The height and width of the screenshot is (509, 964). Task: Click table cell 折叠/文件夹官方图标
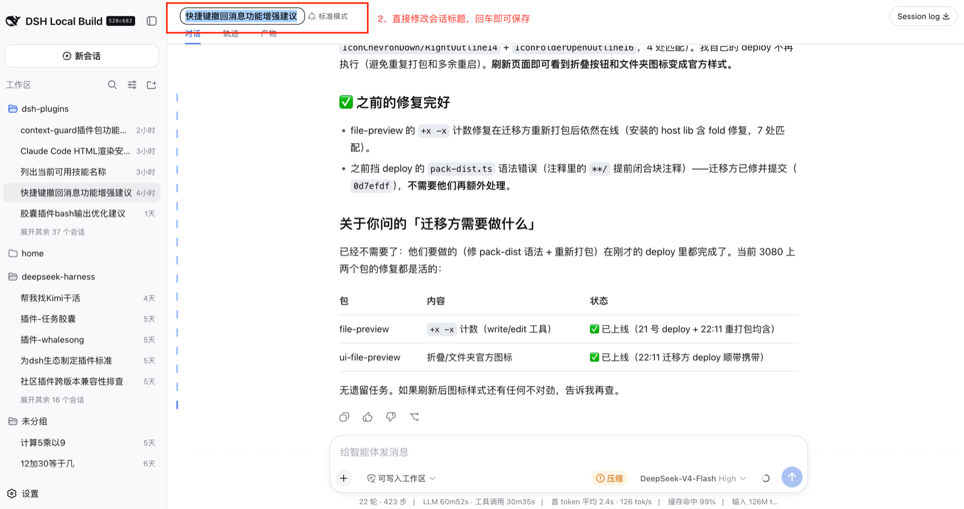469,358
